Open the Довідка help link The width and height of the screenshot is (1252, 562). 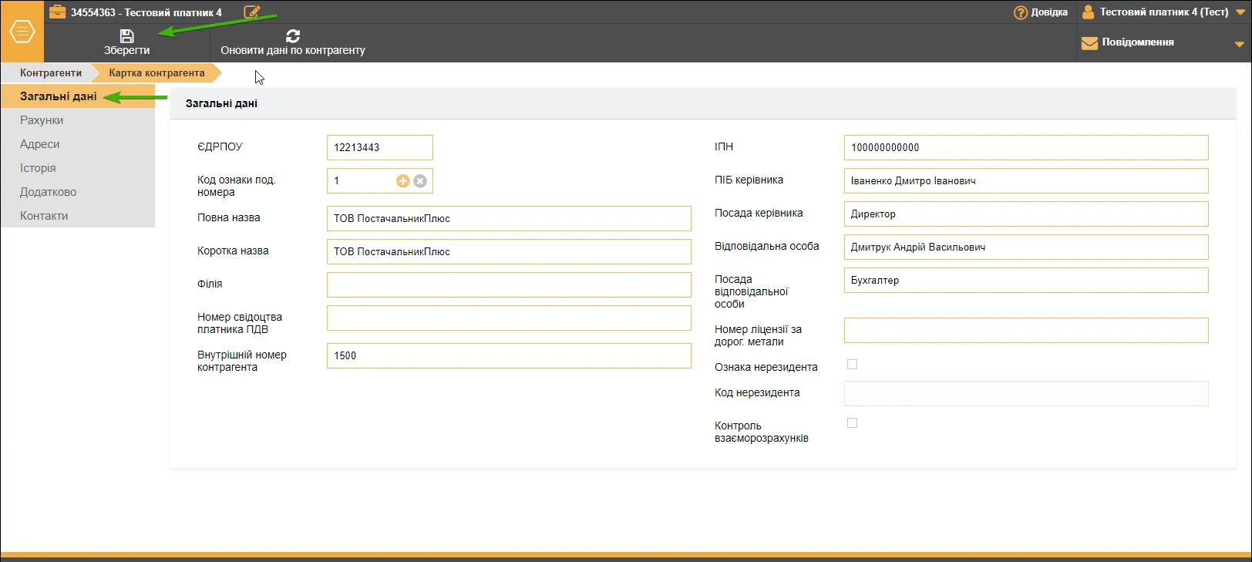tap(1041, 12)
